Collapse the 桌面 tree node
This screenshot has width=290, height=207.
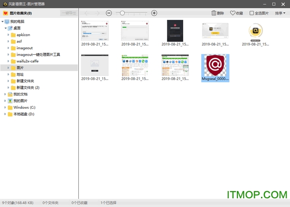coord(5,29)
